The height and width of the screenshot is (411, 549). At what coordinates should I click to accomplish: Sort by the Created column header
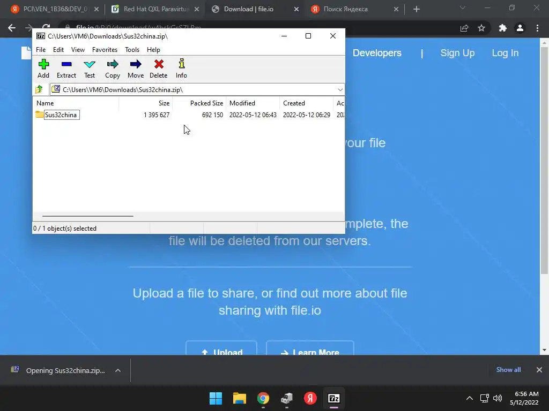[x=306, y=103]
